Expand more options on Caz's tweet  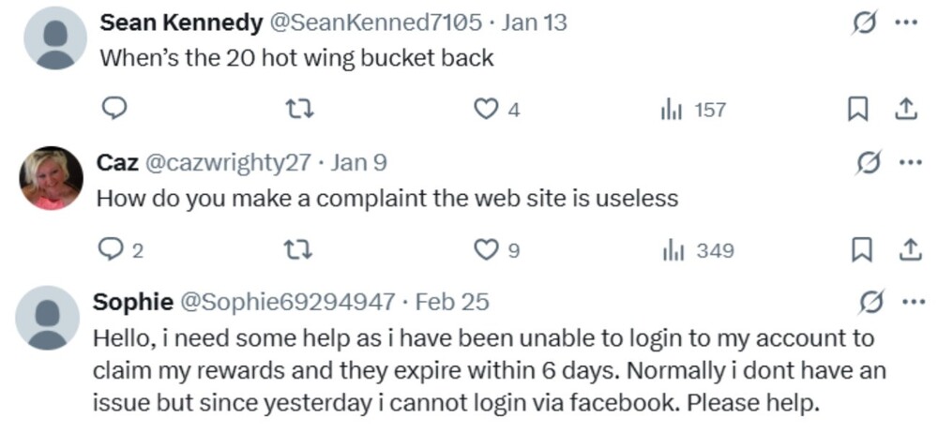908,163
